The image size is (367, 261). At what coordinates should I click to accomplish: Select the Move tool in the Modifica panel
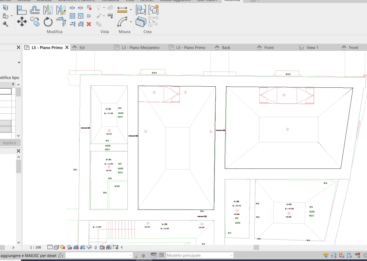[x=22, y=22]
